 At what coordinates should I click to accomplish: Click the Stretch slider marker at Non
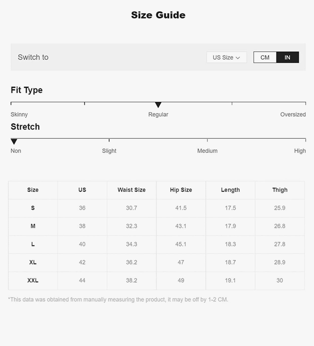(14, 141)
